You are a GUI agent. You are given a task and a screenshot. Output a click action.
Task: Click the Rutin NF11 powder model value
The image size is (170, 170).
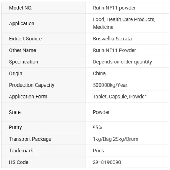pos(114,8)
